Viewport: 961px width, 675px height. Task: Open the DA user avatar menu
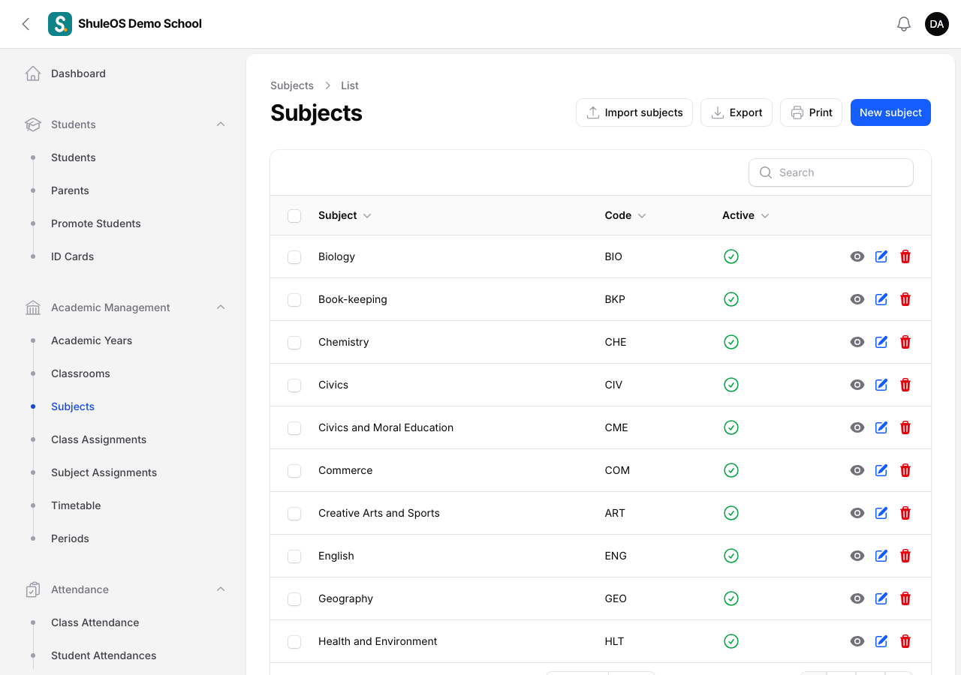point(937,24)
